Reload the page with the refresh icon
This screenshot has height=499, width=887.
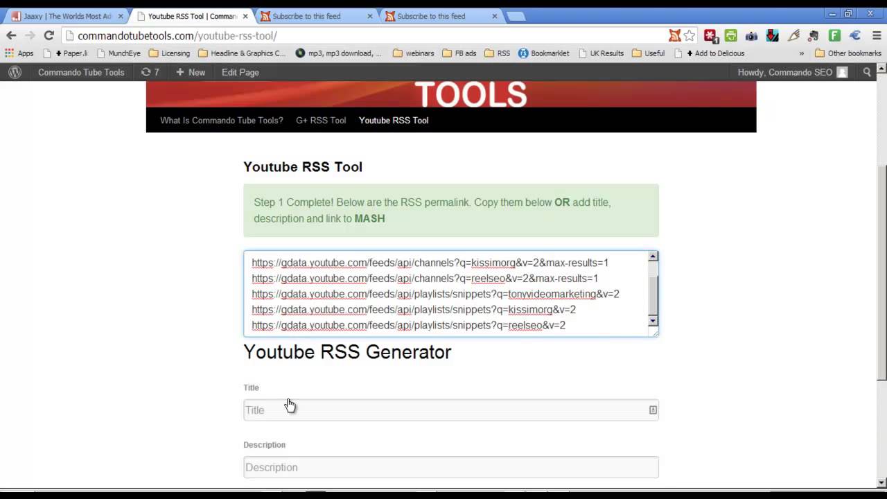(49, 35)
